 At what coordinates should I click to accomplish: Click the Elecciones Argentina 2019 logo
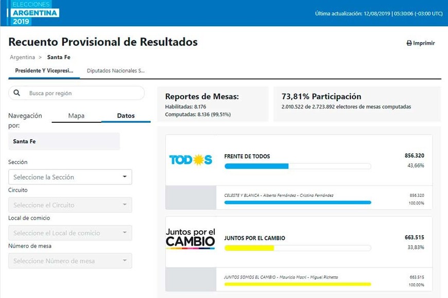(35, 13)
